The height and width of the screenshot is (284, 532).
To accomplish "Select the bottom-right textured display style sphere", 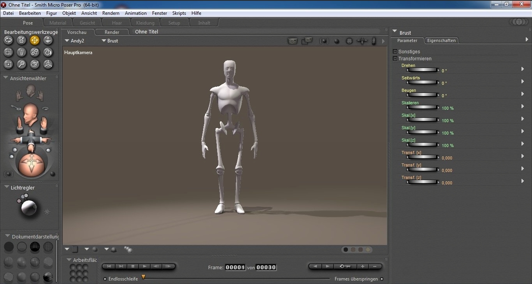I will (48, 277).
